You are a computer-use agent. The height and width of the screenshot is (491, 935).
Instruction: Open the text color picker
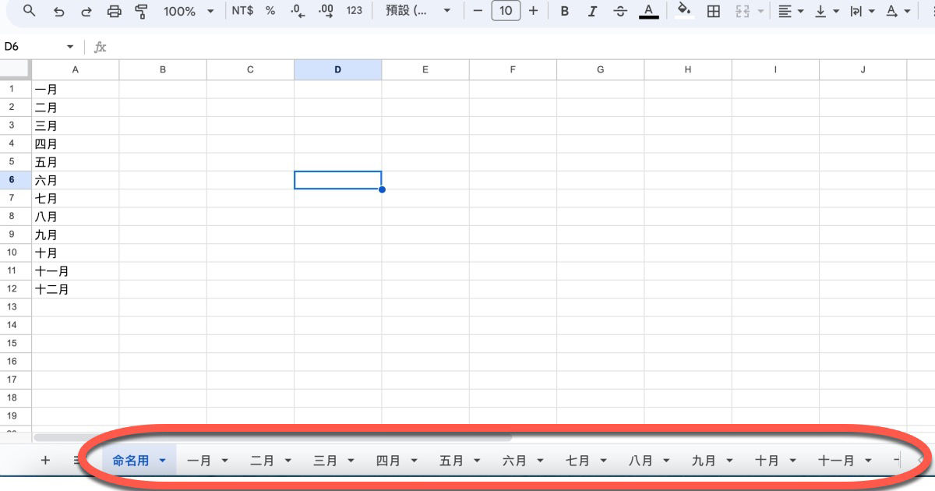[x=648, y=11]
